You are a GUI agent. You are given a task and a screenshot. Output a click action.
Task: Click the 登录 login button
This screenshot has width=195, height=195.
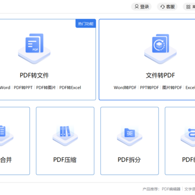(141, 7)
